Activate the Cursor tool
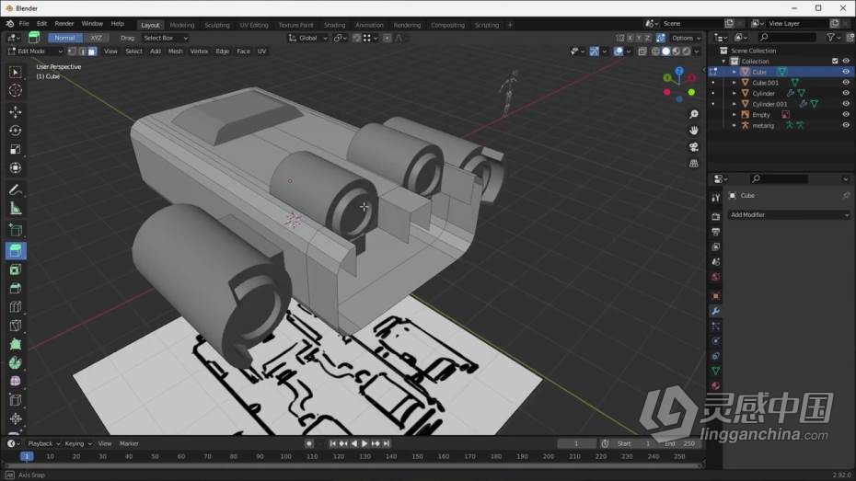856x481 pixels. (16, 90)
